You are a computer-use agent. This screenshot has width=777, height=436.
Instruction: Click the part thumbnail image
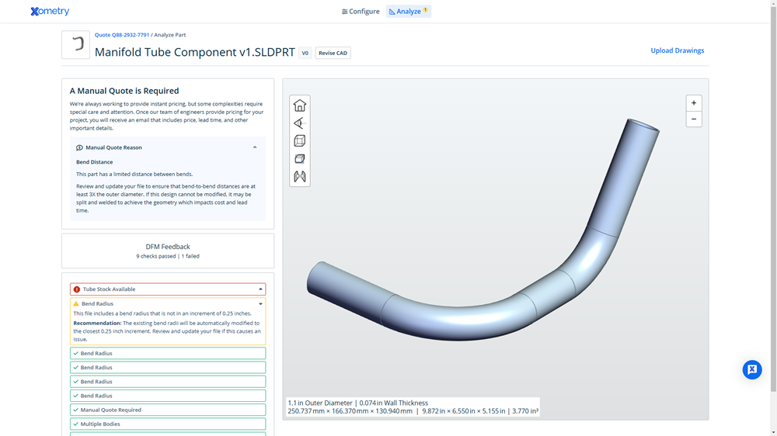[x=75, y=45]
